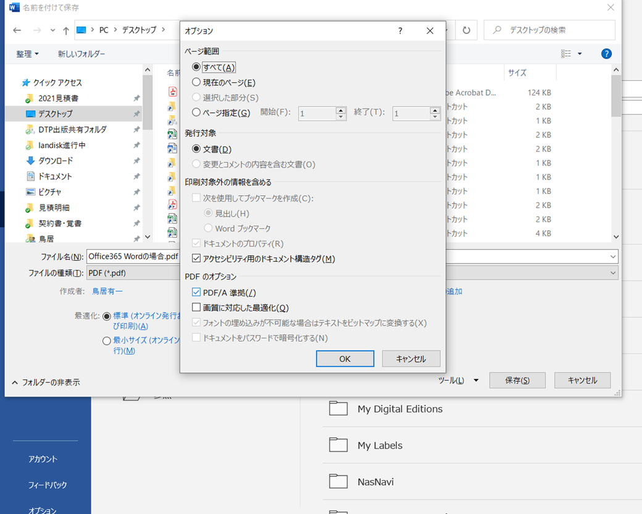Select ピクチャ in the navigation pane

(x=49, y=192)
